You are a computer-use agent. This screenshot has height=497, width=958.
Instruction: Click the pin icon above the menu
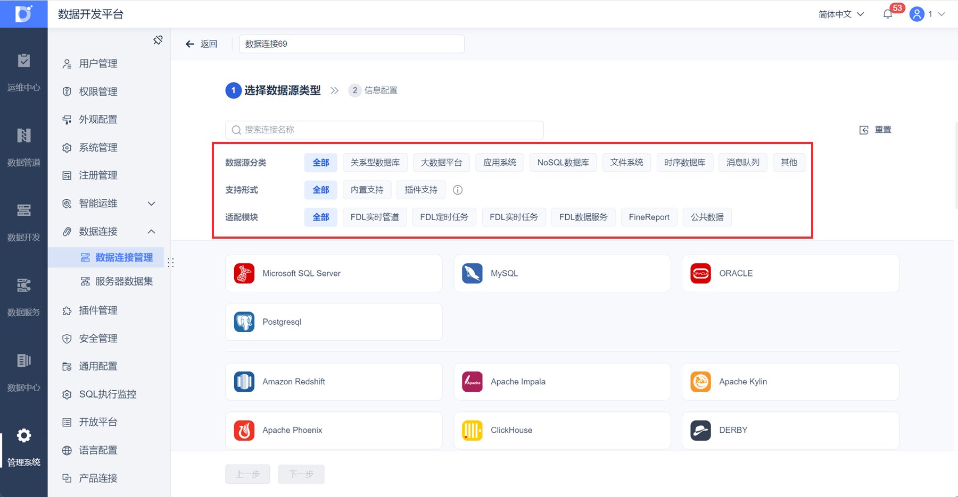coord(158,40)
